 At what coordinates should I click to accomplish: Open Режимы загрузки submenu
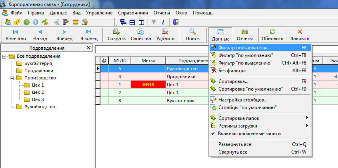pos(260,125)
